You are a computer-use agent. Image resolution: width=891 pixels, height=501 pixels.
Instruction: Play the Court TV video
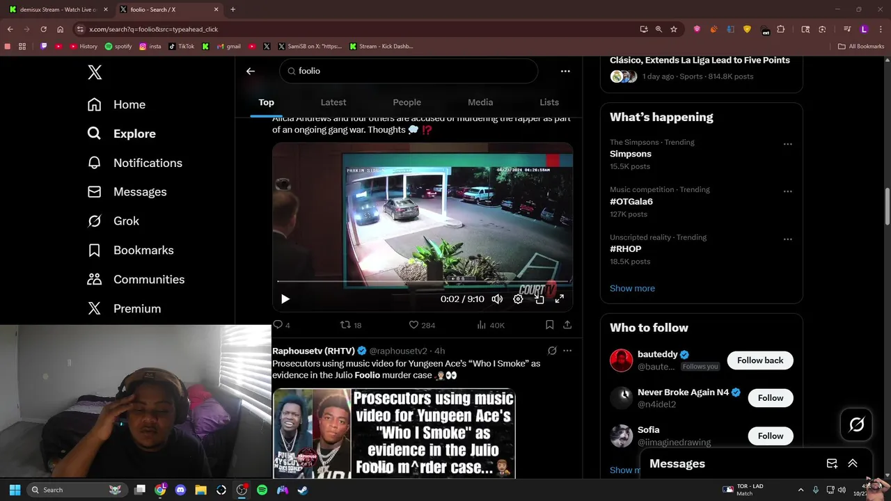click(285, 299)
